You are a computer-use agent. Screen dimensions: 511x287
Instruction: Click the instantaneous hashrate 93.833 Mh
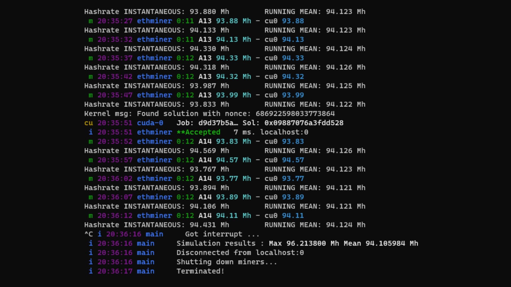(x=209, y=104)
